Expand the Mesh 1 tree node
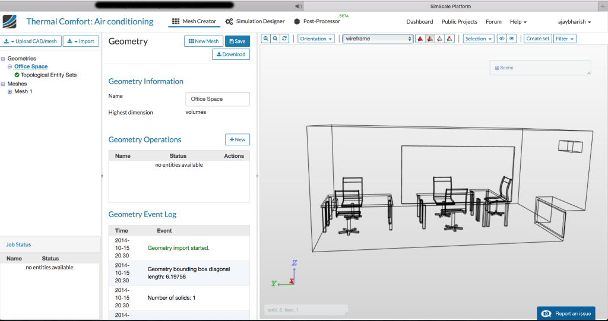Screen dimensions: 608x321 pyautogui.click(x=10, y=92)
